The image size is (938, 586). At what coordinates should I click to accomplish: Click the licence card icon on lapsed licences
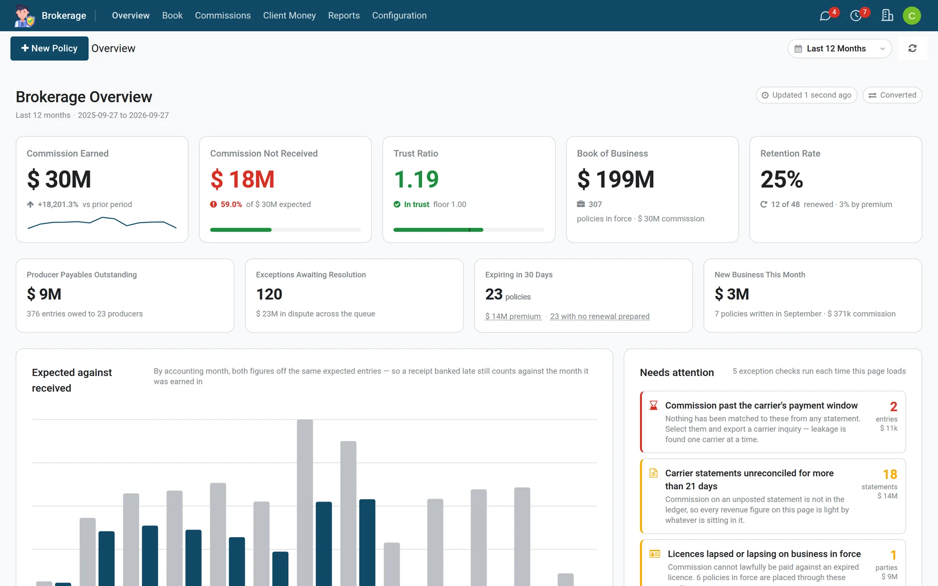click(655, 554)
